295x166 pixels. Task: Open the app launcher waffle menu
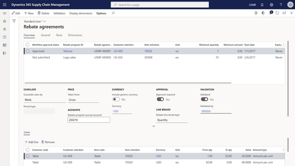(4, 5)
